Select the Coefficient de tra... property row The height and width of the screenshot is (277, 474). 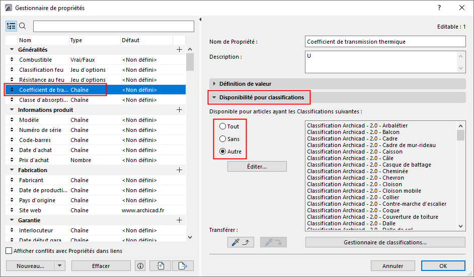[x=96, y=90]
